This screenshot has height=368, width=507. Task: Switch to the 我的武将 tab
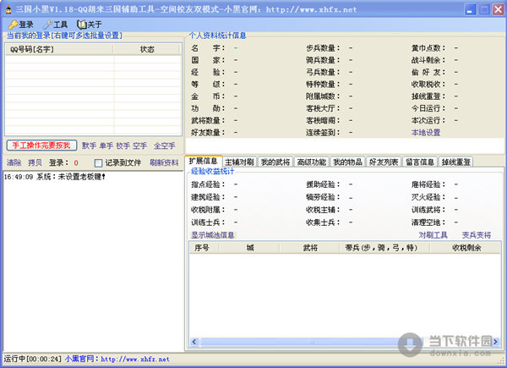(275, 162)
